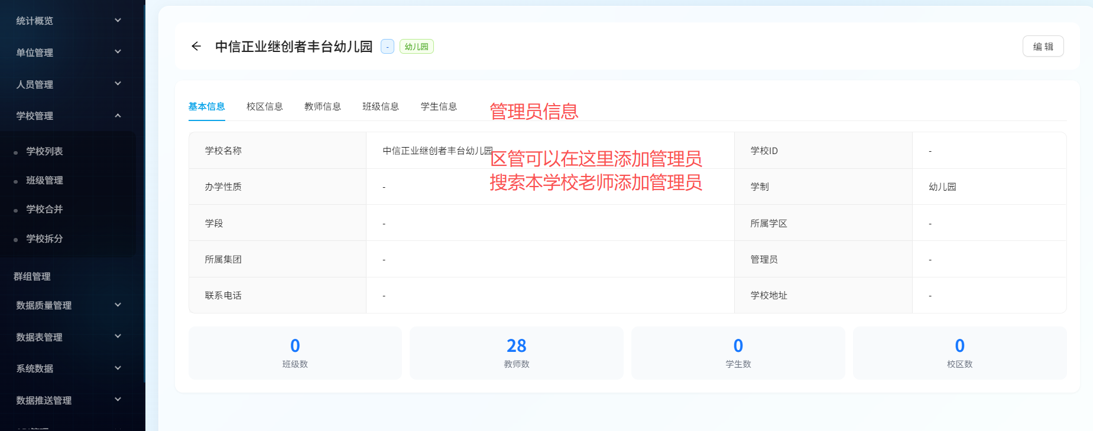Screen dimensions: 1093x431
Task: Click the back arrow beside school name
Action: (196, 46)
